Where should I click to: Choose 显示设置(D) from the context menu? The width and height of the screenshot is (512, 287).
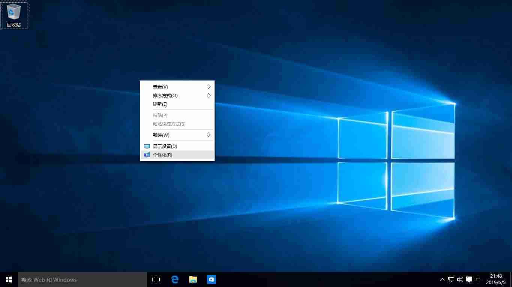[177, 146]
